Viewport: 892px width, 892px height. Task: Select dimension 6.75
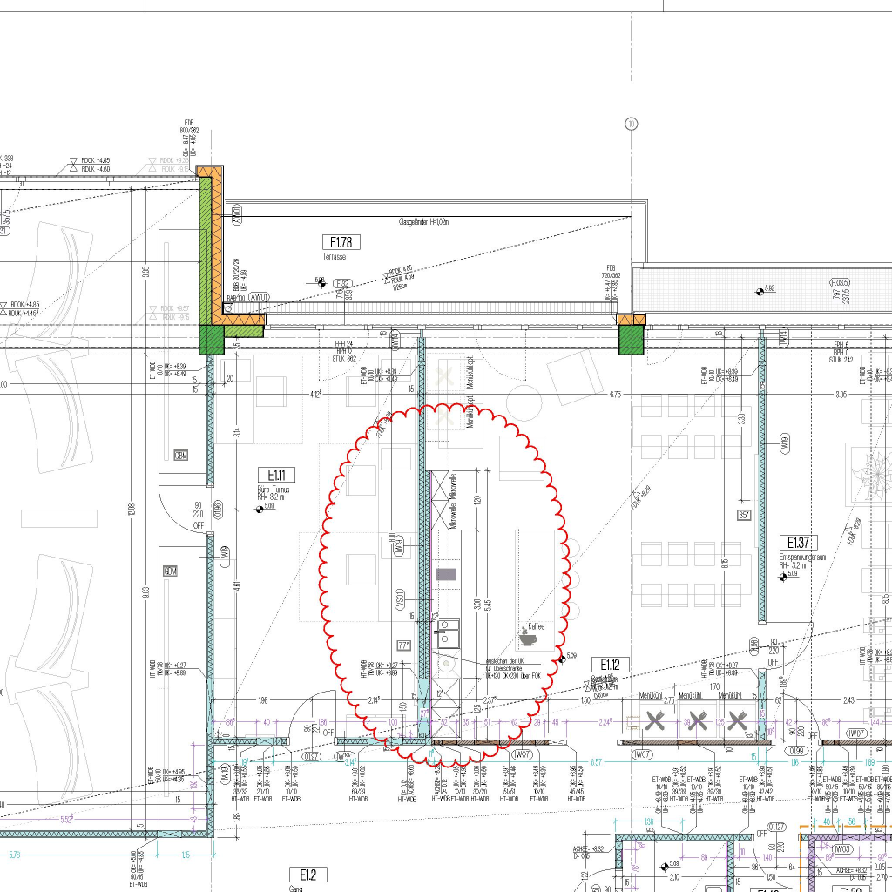[615, 394]
